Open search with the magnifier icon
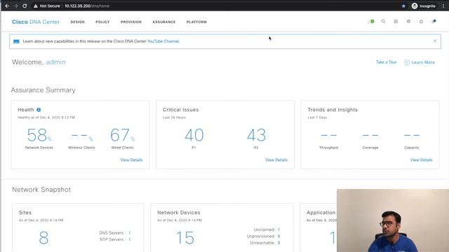449x252 pixels. point(383,22)
